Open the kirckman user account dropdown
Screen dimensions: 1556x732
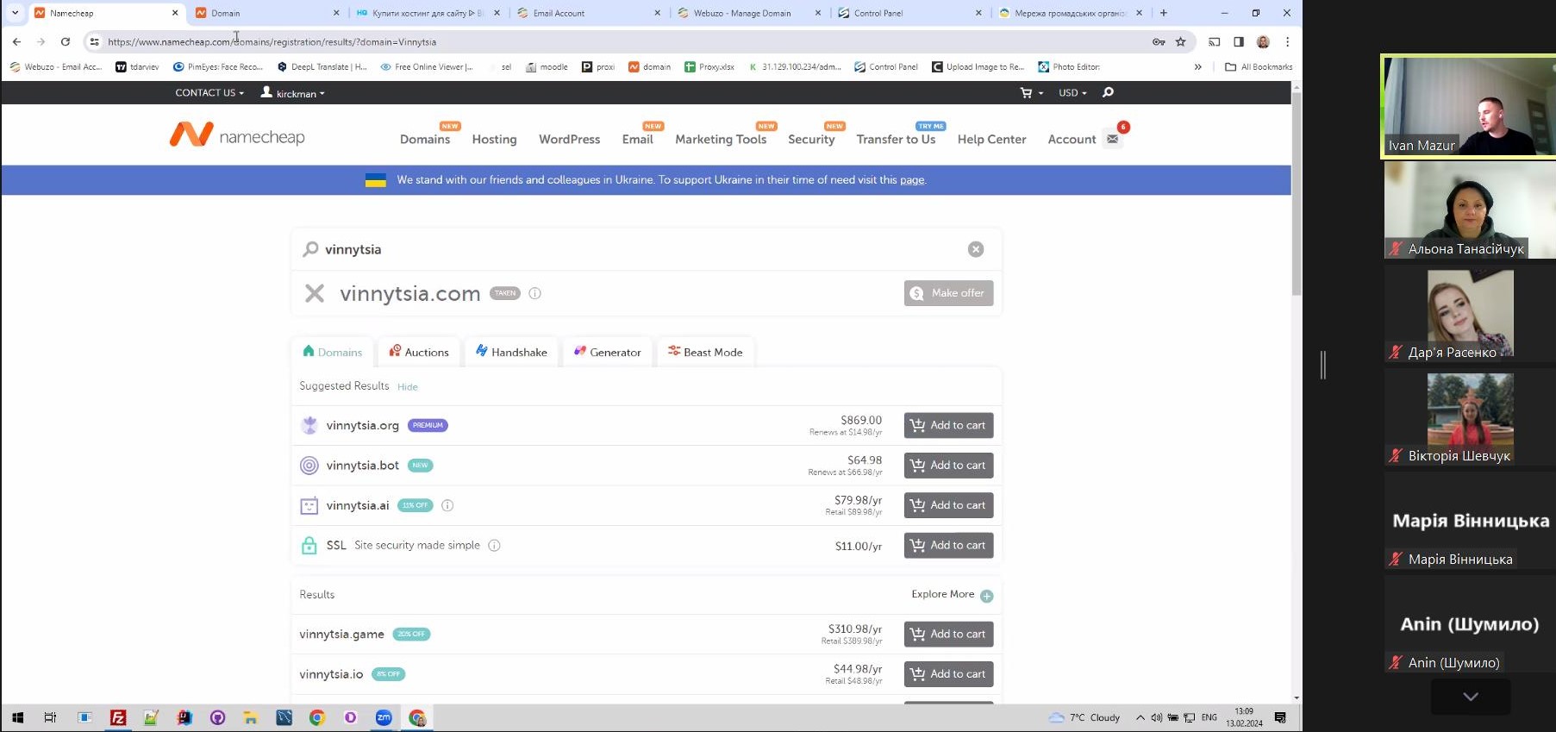click(x=293, y=93)
